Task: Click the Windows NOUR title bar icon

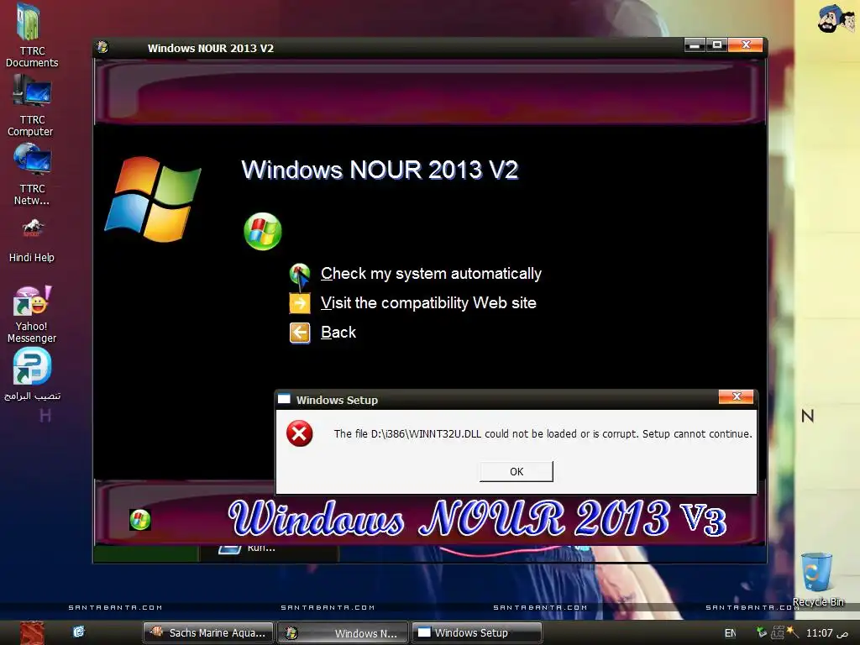Action: pos(102,48)
